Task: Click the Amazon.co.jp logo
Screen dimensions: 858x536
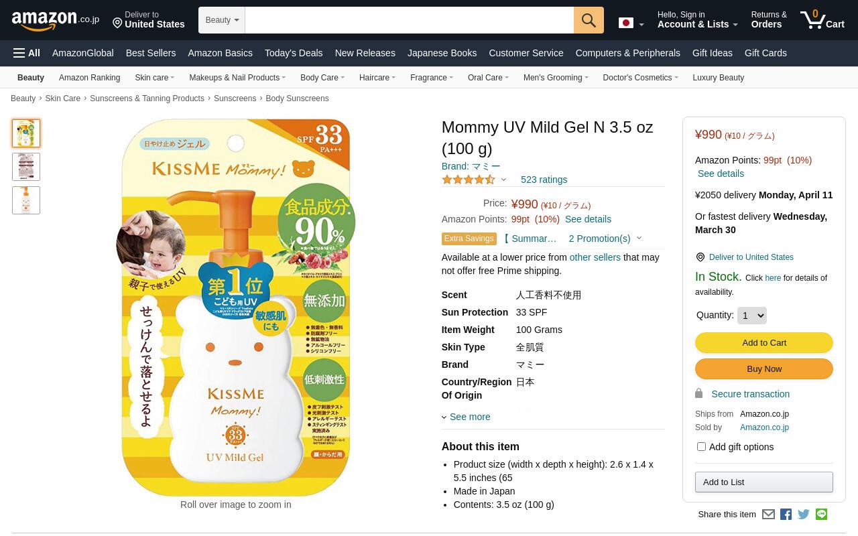Action: [55, 20]
